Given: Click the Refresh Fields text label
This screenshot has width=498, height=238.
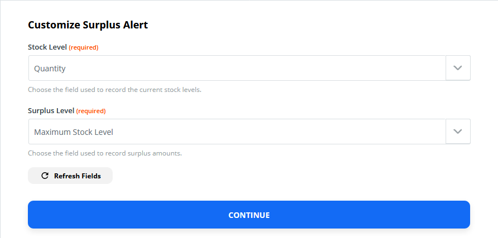Looking at the screenshot, I should coord(78,176).
